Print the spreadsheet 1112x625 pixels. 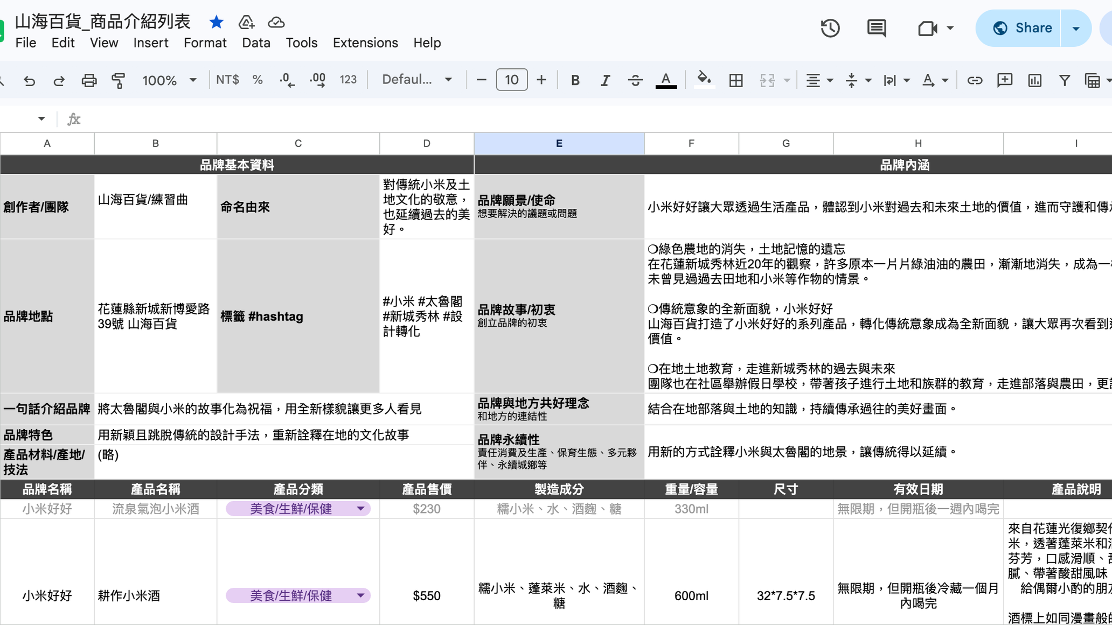click(89, 80)
